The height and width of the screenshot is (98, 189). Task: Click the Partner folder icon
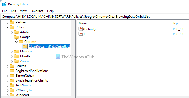click(12, 22)
